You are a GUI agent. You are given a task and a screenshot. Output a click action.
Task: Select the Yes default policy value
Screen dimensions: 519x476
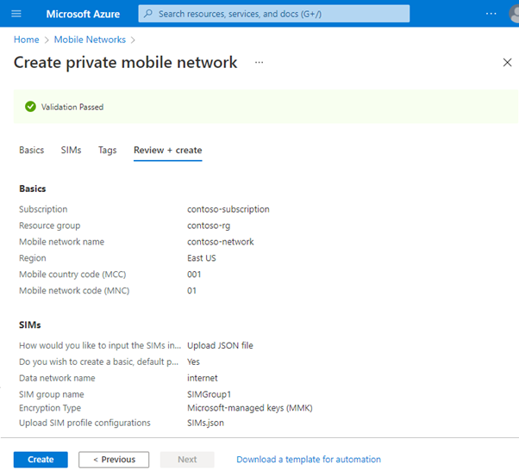193,362
